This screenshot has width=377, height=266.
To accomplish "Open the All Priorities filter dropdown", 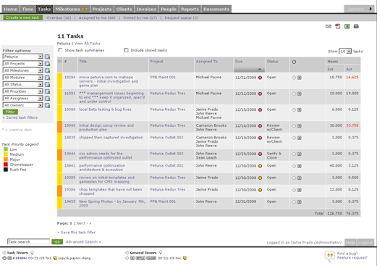I will (x=23, y=91).
